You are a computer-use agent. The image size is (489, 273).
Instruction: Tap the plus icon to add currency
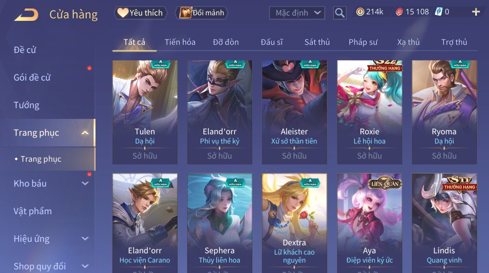[476, 12]
